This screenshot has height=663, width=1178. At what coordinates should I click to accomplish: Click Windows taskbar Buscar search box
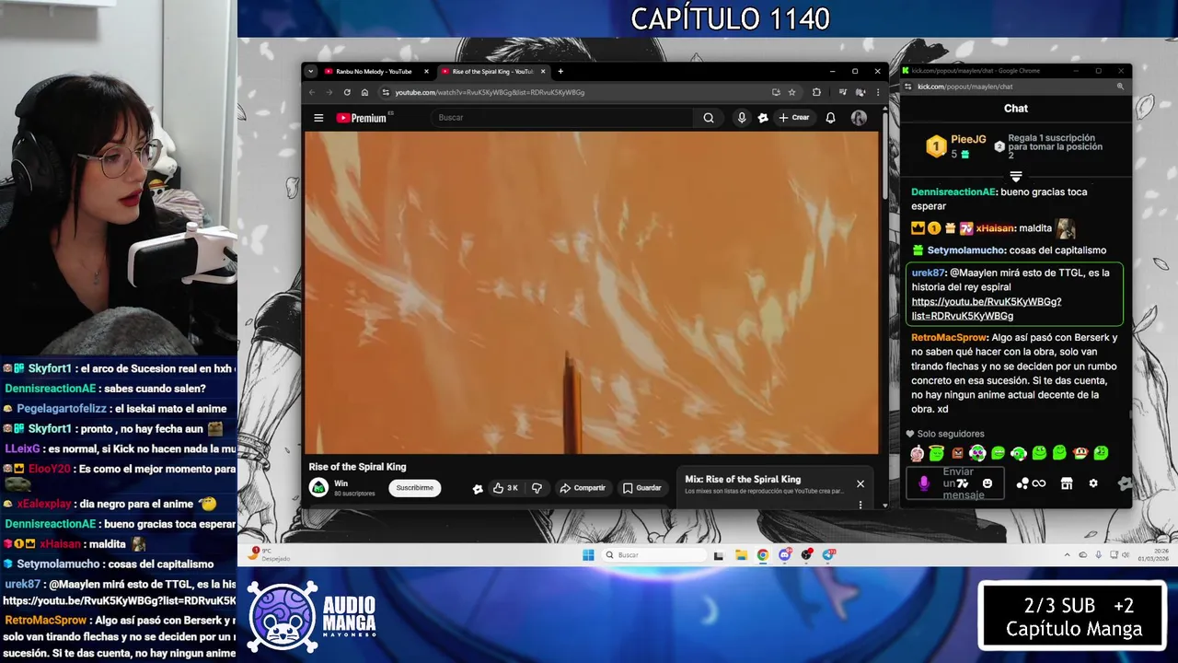click(x=655, y=555)
